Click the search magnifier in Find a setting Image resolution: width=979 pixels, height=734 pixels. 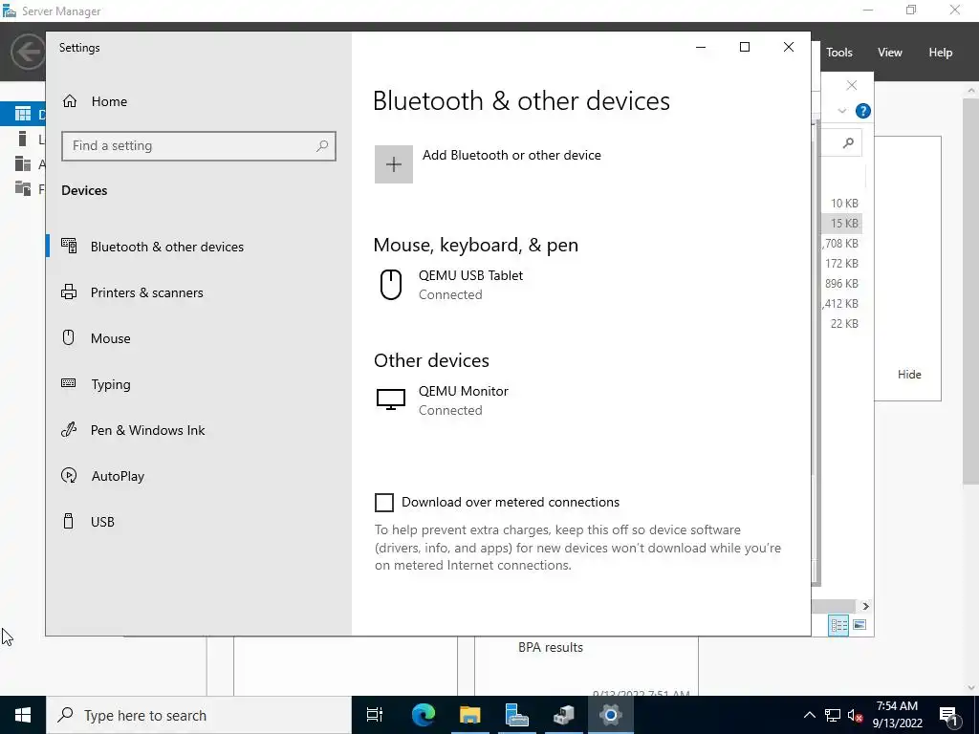[x=322, y=146]
